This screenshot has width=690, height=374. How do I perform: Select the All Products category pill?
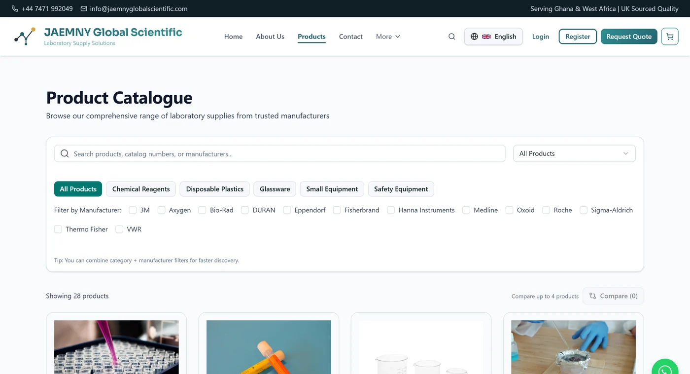[x=78, y=189]
